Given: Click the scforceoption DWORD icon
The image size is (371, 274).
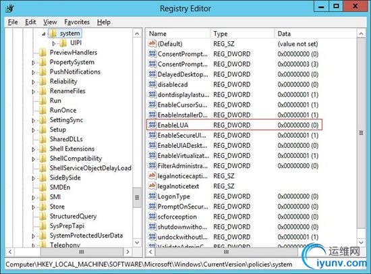Looking at the screenshot, I should (x=152, y=217).
